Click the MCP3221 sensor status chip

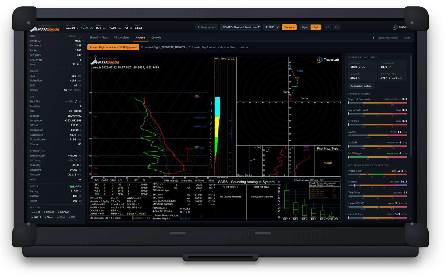[x=64, y=212]
